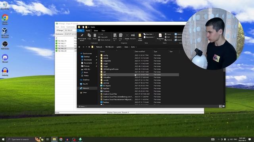This screenshot has width=254, height=142.
Task: Select the .config folder row
Action: (x=139, y=55)
